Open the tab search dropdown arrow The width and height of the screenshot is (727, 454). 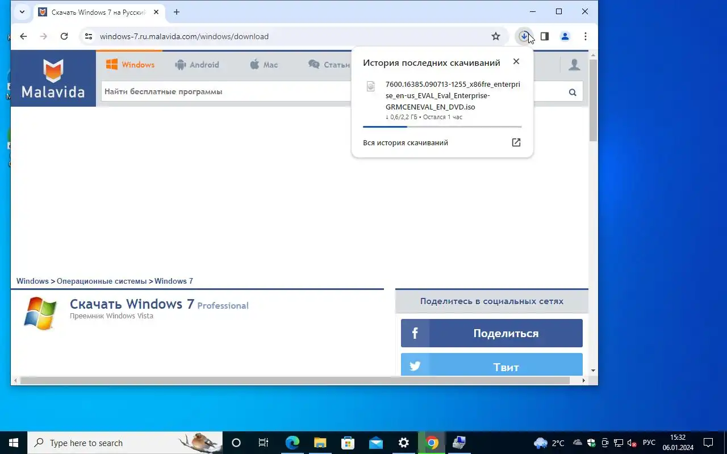22,11
